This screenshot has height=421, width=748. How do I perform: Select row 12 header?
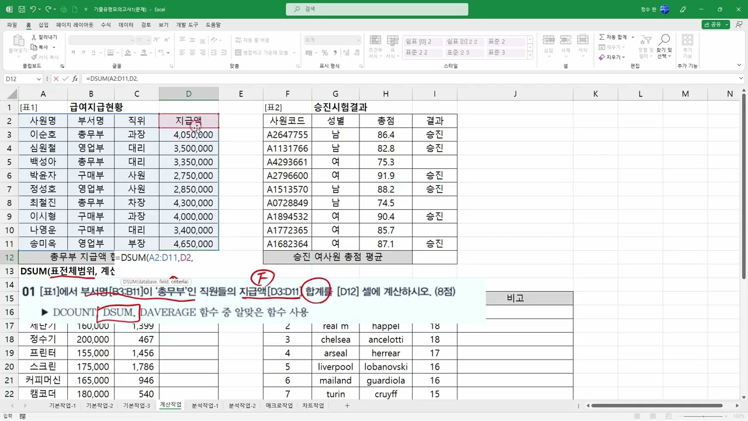coord(9,257)
